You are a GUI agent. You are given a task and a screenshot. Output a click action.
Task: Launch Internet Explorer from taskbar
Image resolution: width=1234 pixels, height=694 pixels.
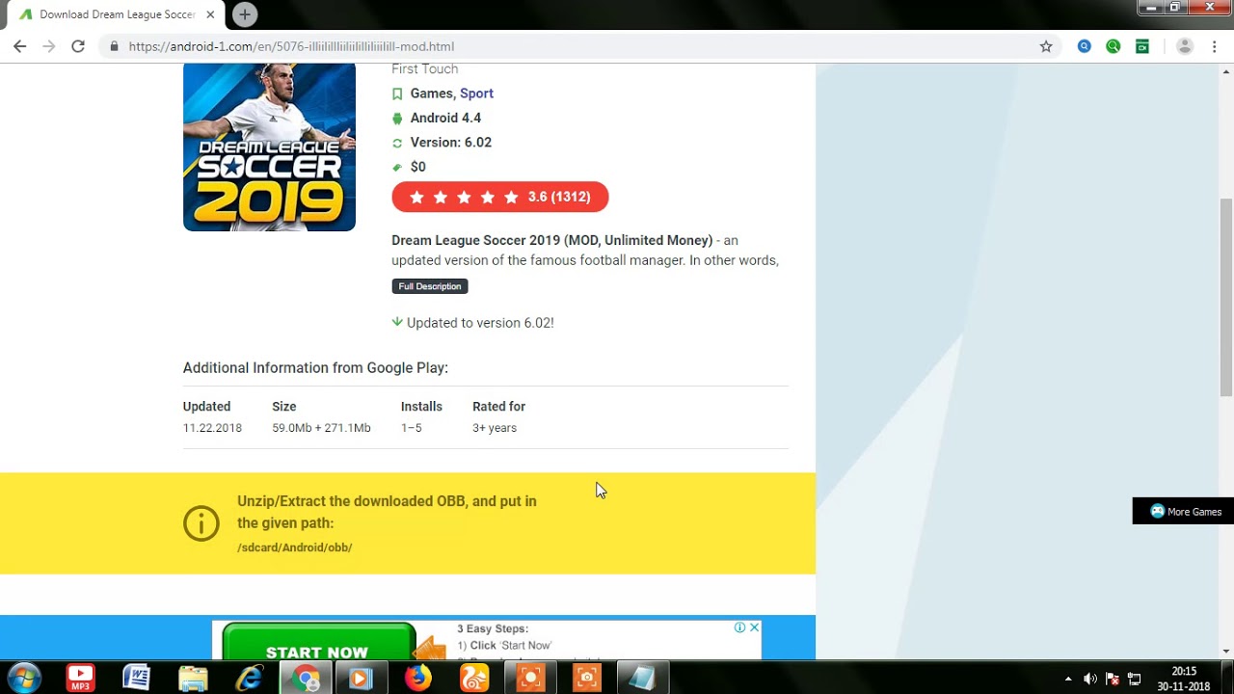250,678
